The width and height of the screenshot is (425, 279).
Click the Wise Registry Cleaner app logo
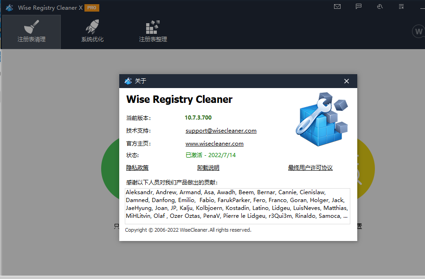(x=9, y=7)
